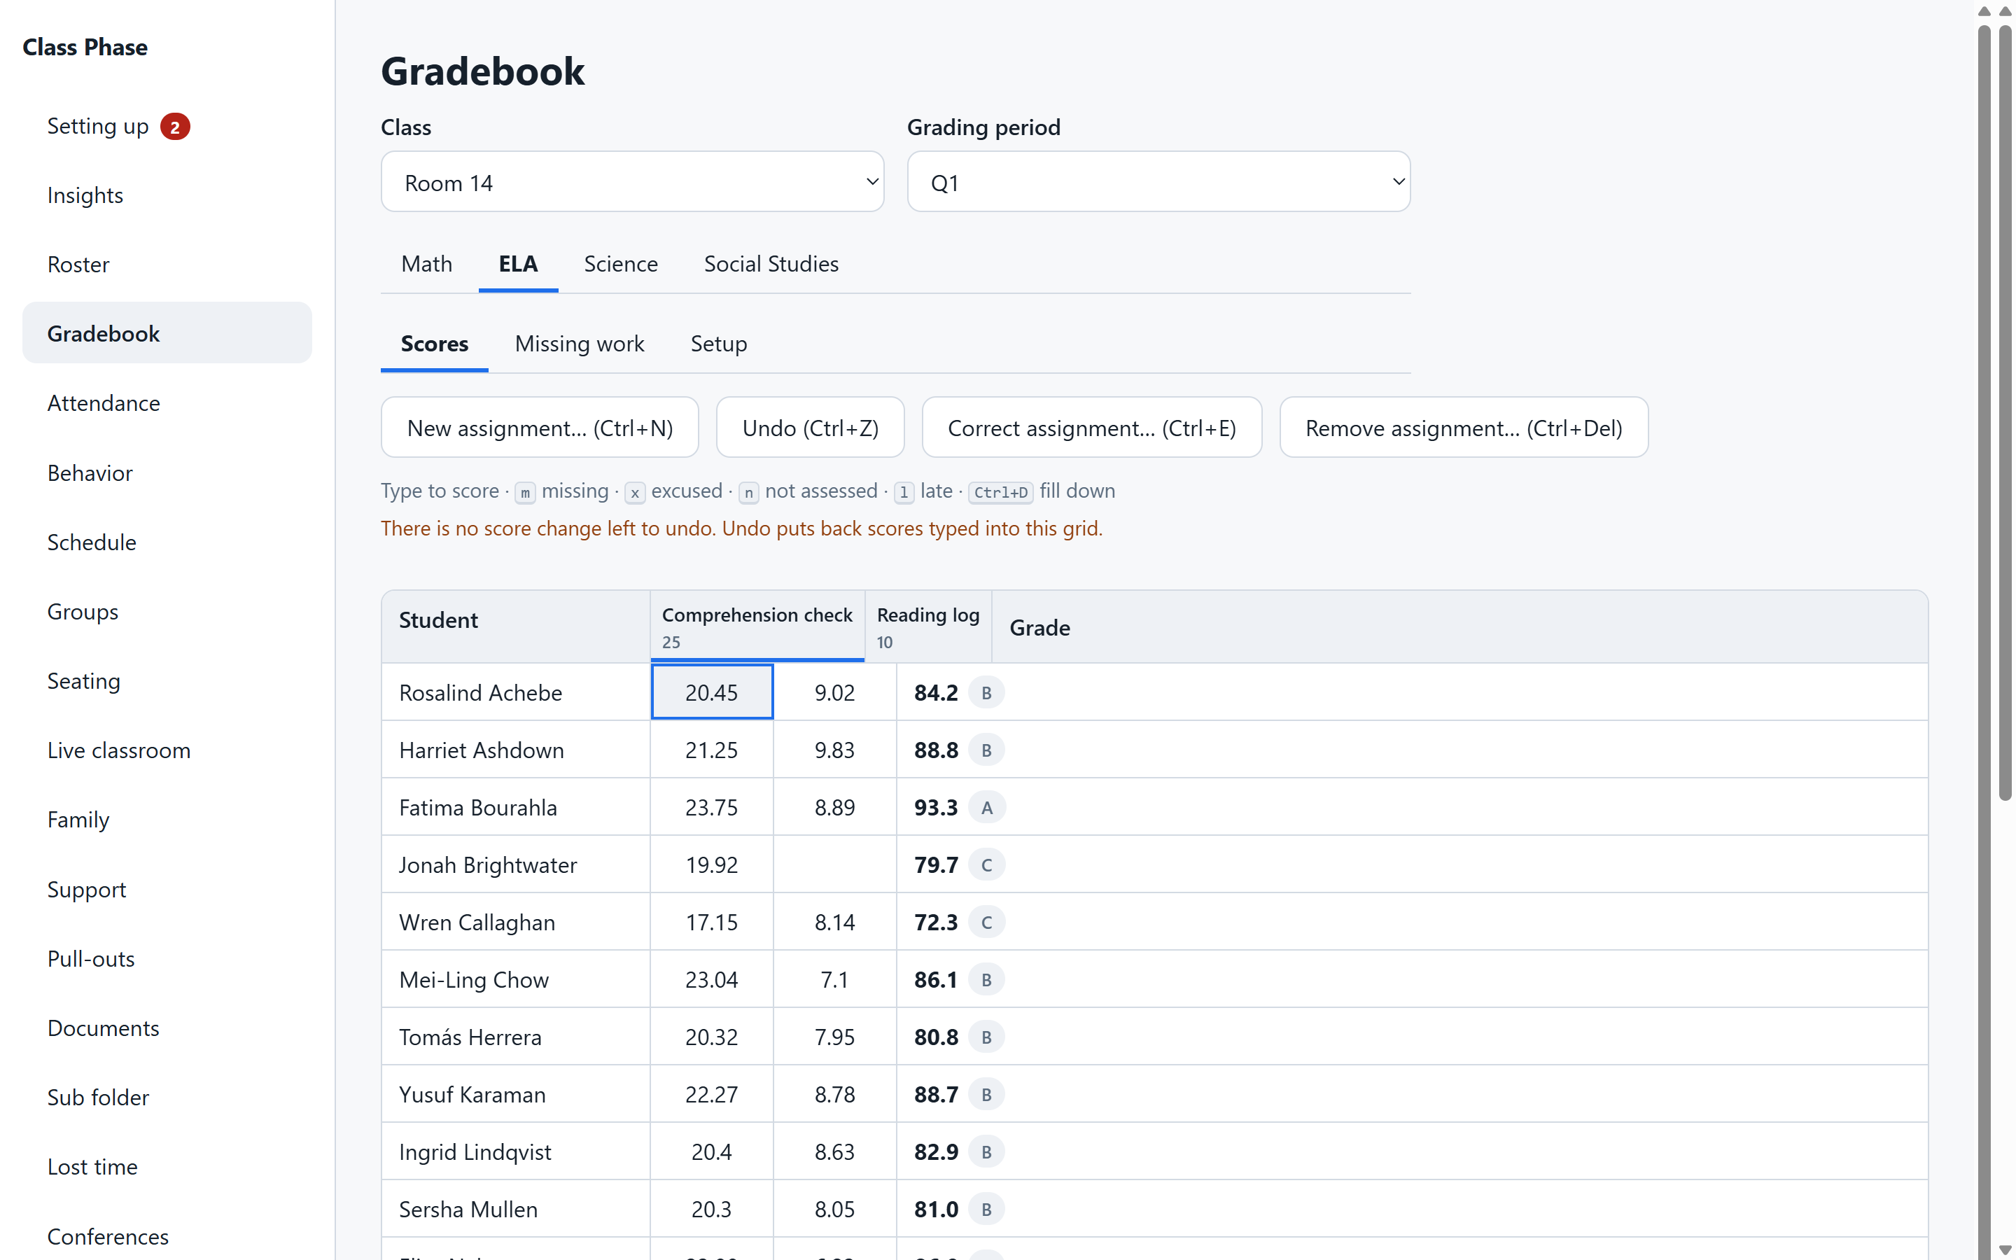
Task: Go to Live classroom
Action: coord(167,751)
